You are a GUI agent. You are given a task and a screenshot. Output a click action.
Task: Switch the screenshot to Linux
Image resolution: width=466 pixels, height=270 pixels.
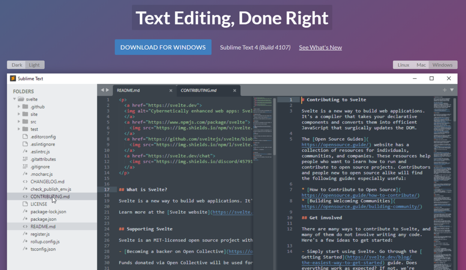tap(403, 65)
